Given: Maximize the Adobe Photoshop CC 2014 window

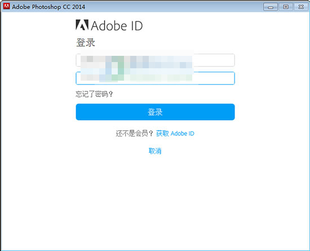Looking at the screenshot, I should [286, 7].
